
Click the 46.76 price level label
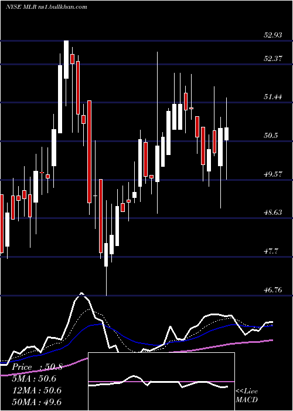273,289
